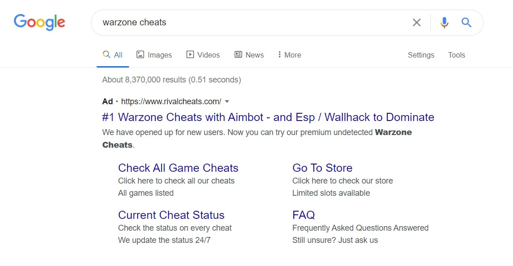Click the News tab newspaper icon
Image resolution: width=513 pixels, height=266 pixels.
point(238,54)
